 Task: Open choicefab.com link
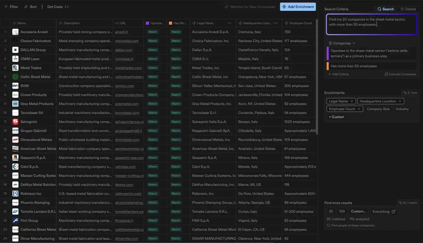[x=127, y=41]
